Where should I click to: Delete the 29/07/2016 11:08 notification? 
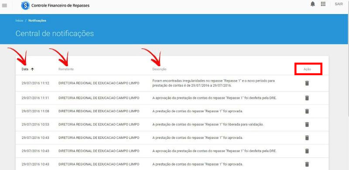(x=307, y=111)
